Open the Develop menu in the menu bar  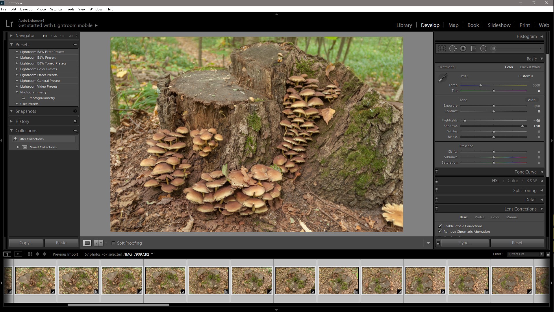[x=26, y=9]
